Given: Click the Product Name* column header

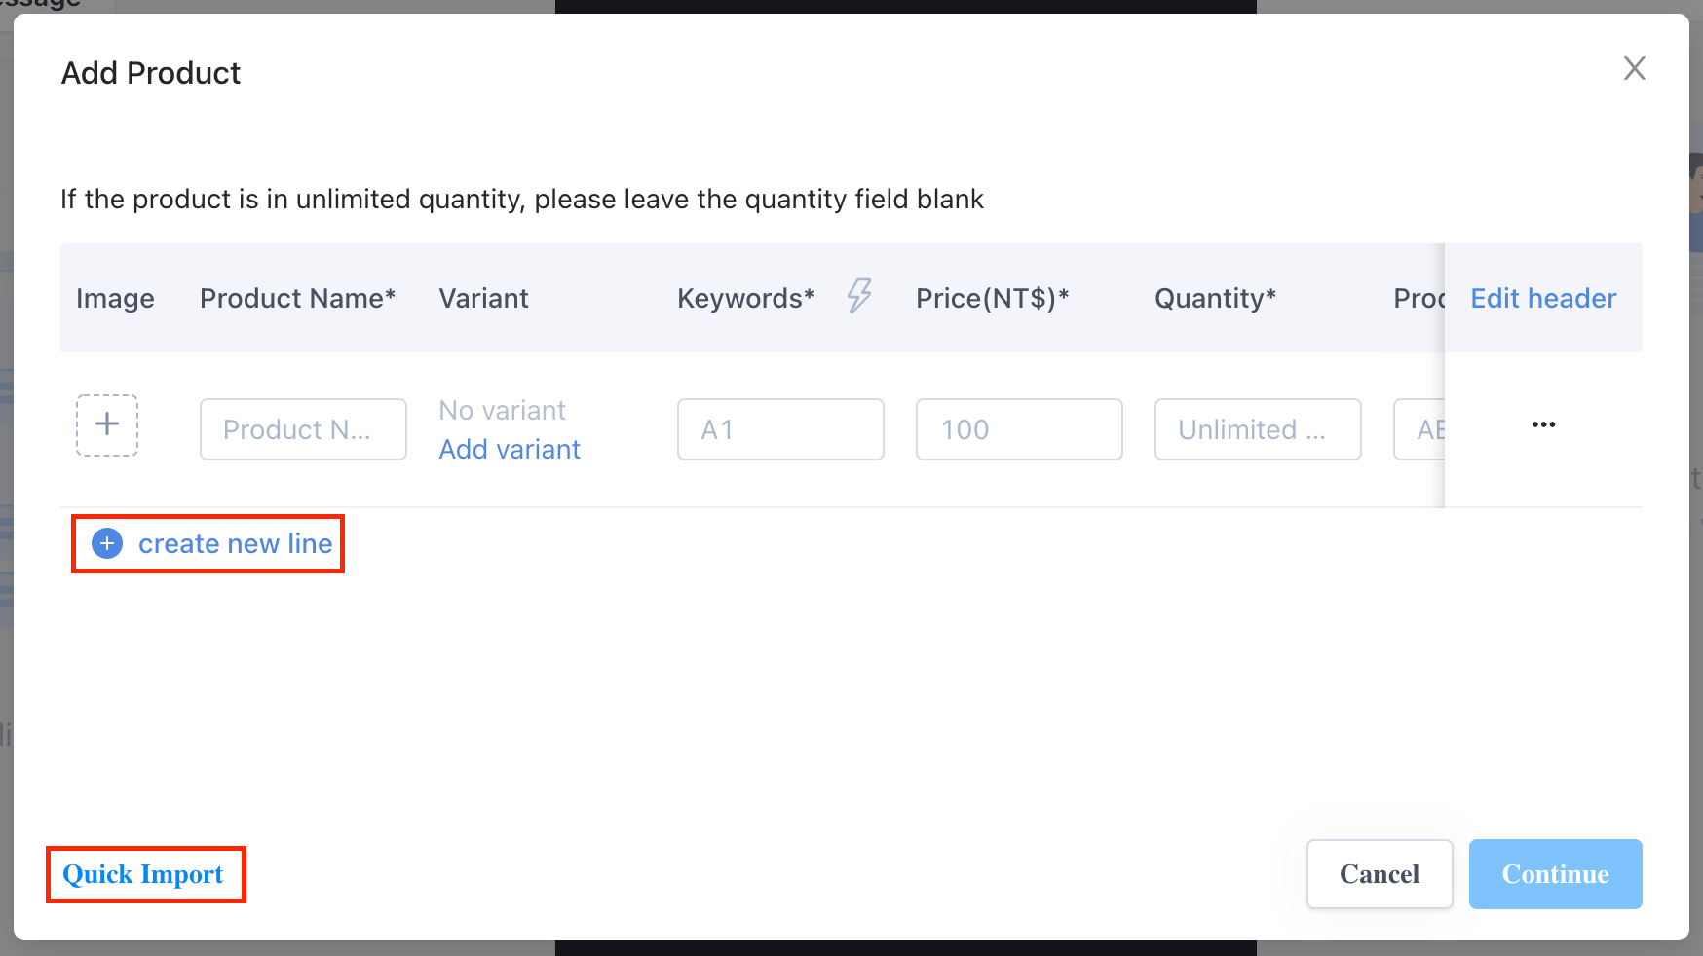Looking at the screenshot, I should 297,298.
